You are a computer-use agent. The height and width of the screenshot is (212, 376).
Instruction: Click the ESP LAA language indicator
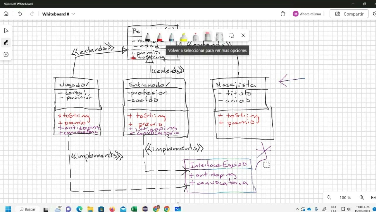point(334,209)
